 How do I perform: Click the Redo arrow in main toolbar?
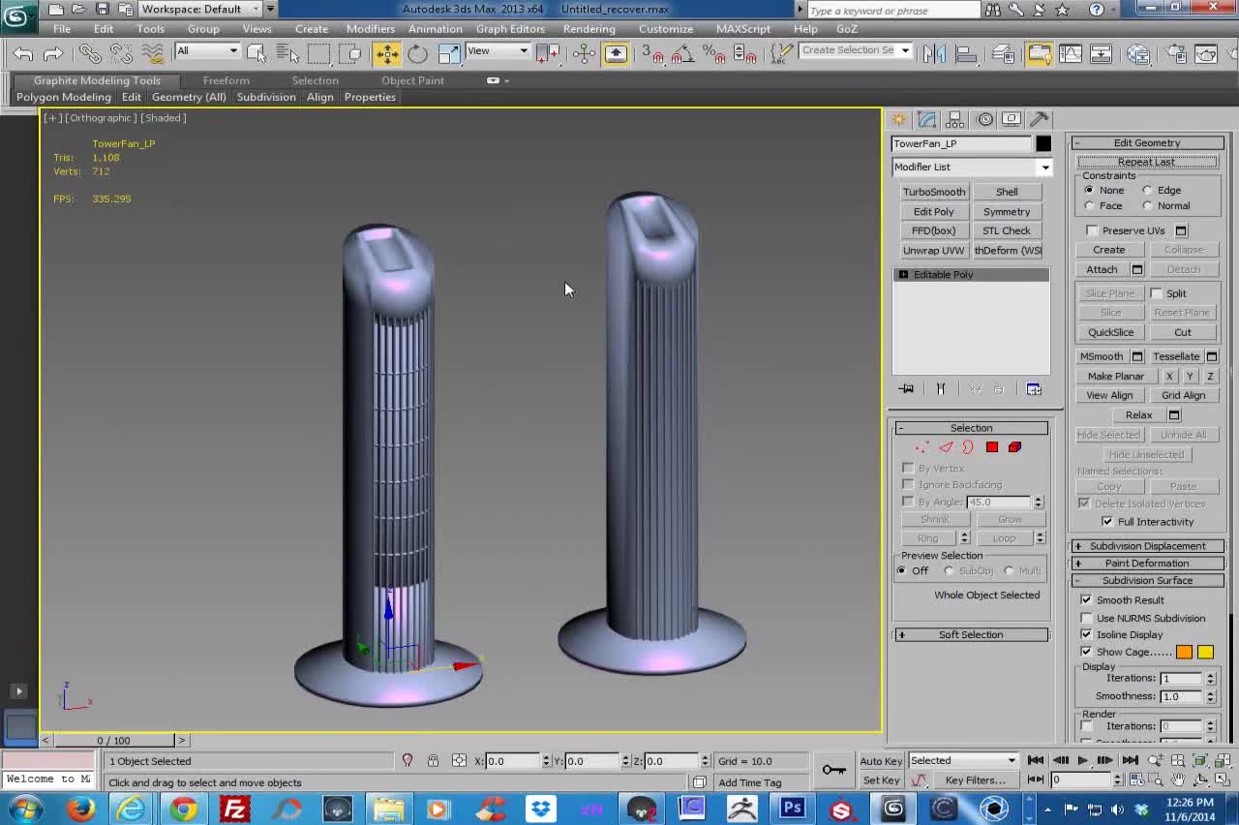pyautogui.click(x=53, y=54)
